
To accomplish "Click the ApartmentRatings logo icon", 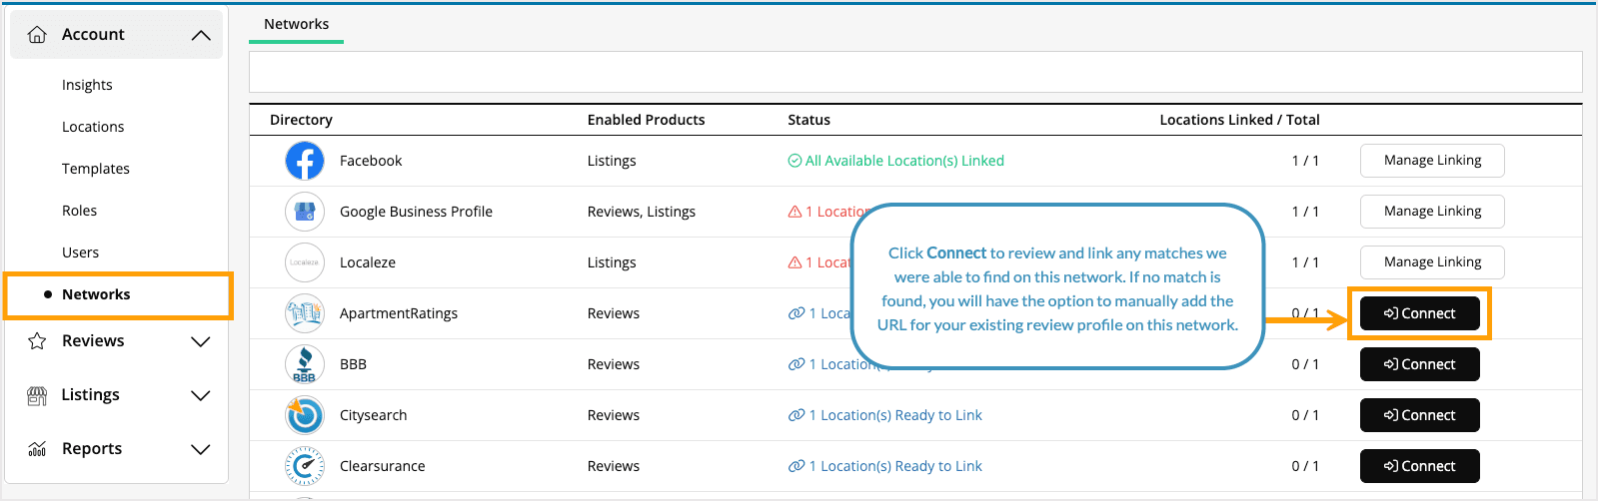I will pos(305,313).
